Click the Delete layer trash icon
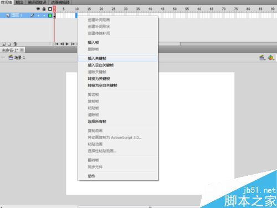Viewport: 277px width, 208px height. tap(15, 44)
